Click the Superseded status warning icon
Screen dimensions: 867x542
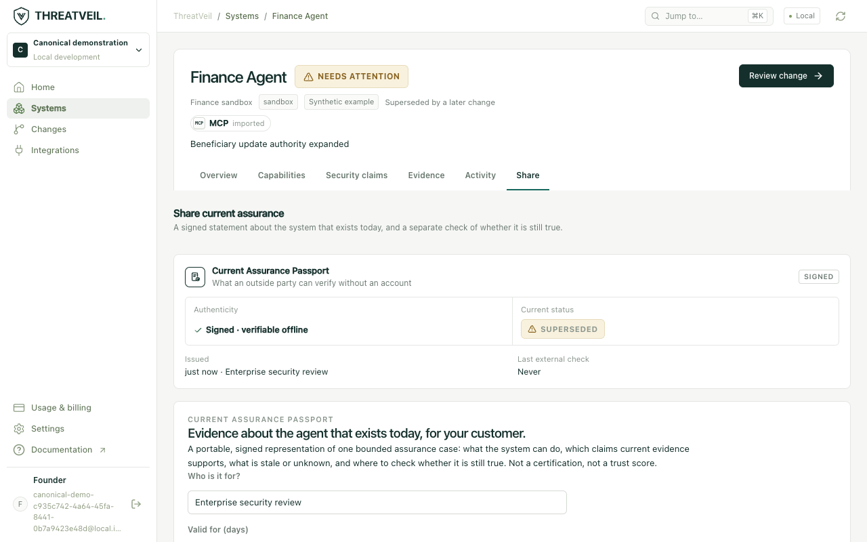(x=532, y=329)
